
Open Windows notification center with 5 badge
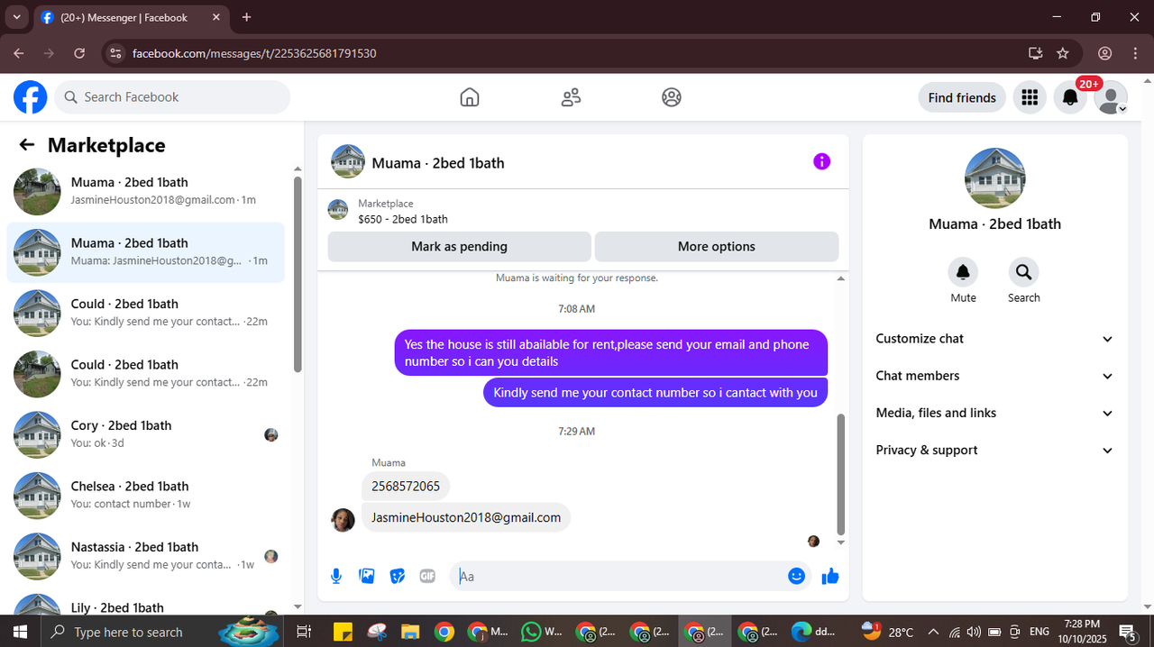(1127, 632)
